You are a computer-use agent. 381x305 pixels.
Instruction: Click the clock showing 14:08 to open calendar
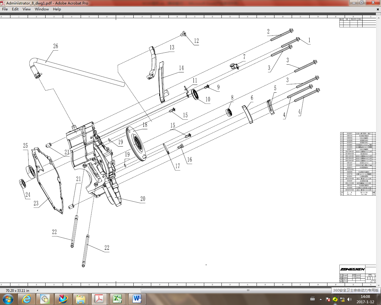click(366, 299)
